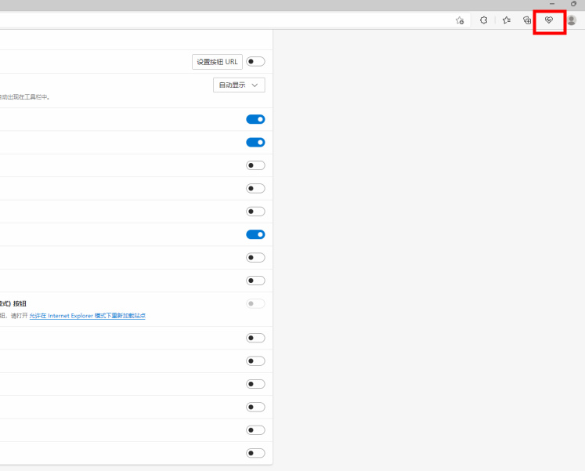Turn on the bottom-most toggle in the list

(255, 453)
